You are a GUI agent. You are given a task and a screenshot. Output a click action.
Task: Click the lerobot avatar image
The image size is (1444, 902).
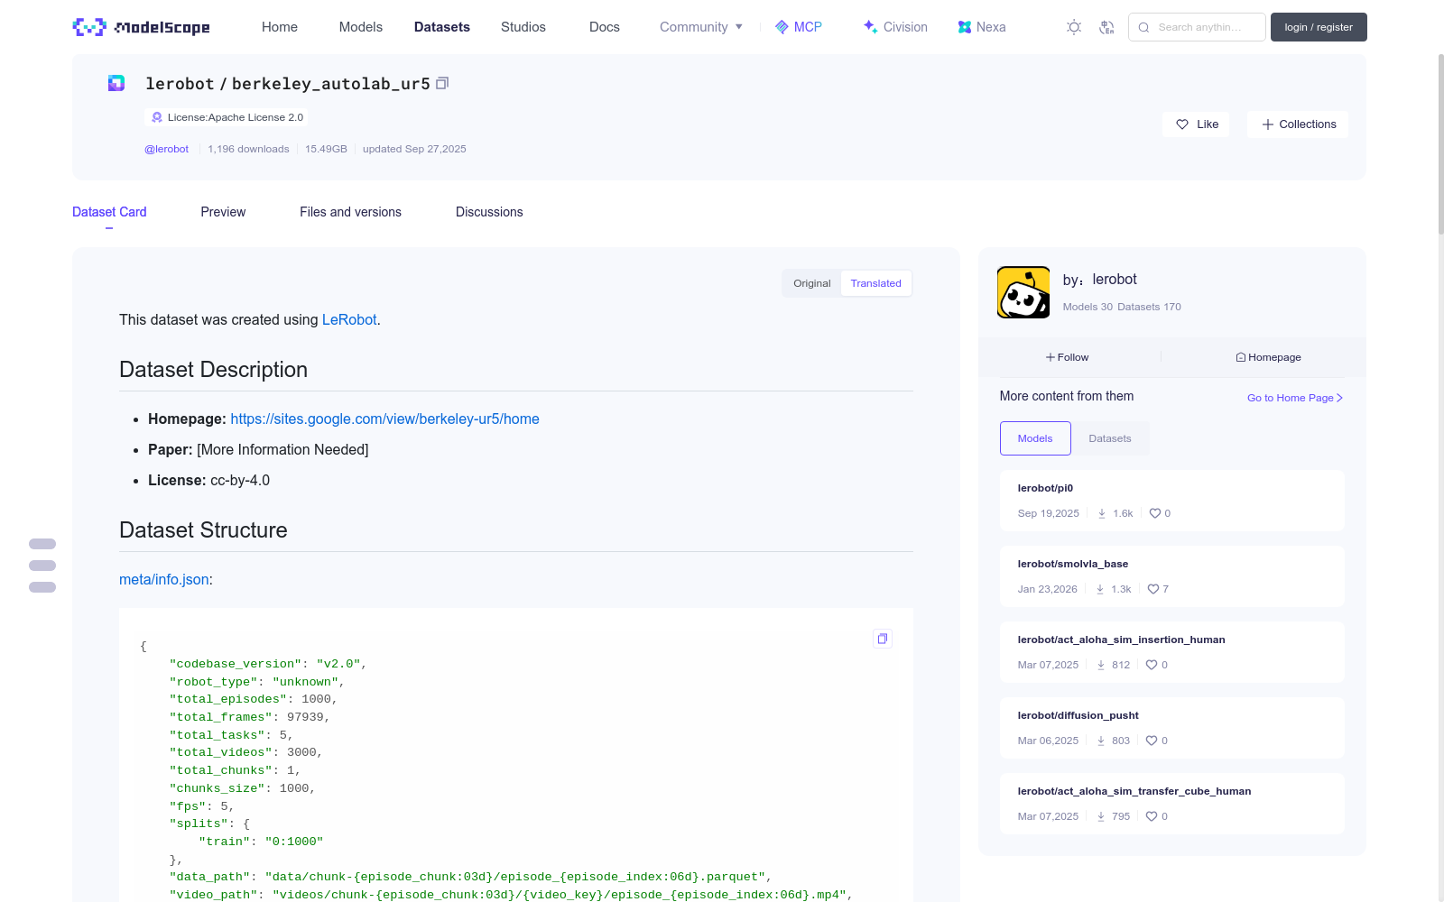click(1023, 292)
